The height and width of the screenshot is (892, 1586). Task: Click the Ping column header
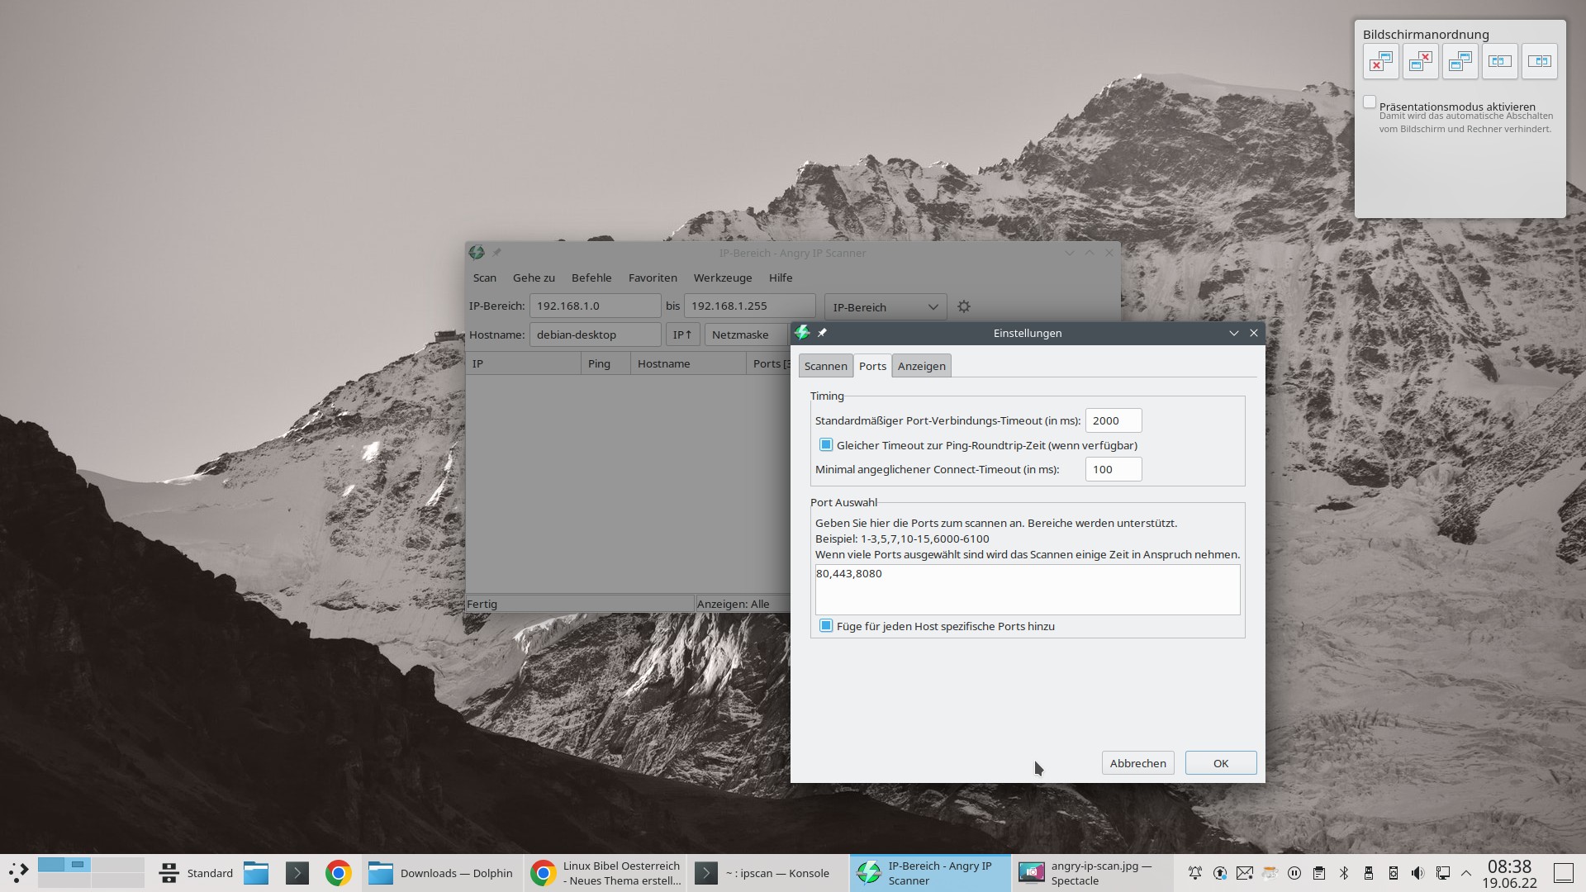[x=605, y=363]
